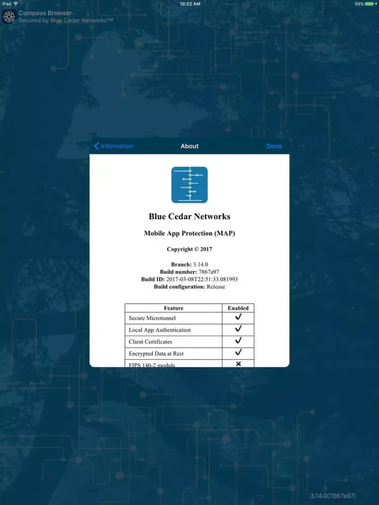The width and height of the screenshot is (379, 505).
Task: Click the Encrypted Data at Rest label
Action: tap(156, 353)
